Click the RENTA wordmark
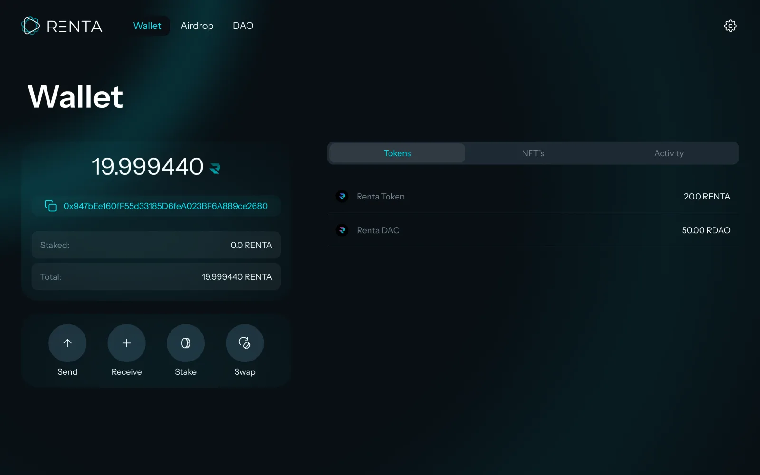 [75, 26]
